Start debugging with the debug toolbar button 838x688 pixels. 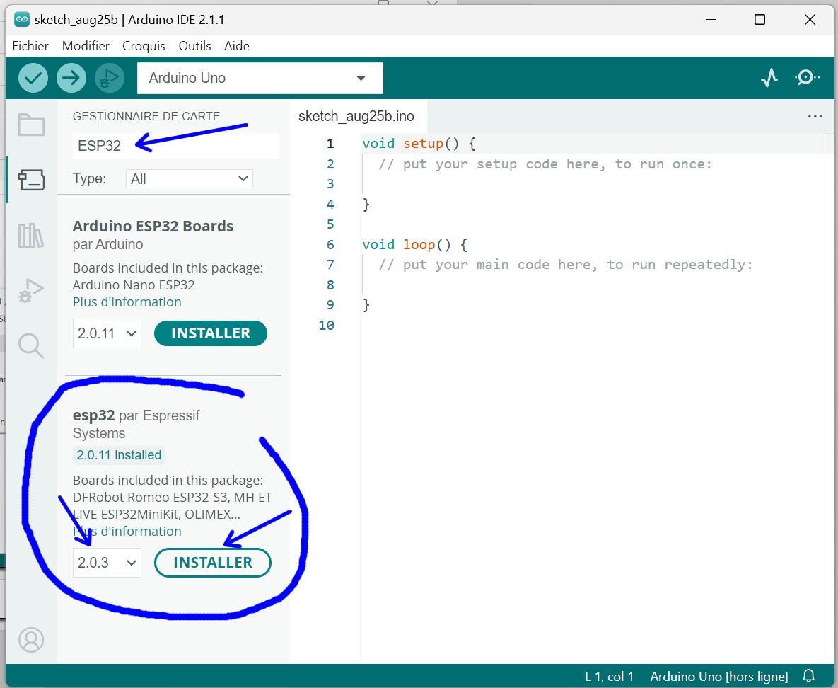[x=110, y=78]
